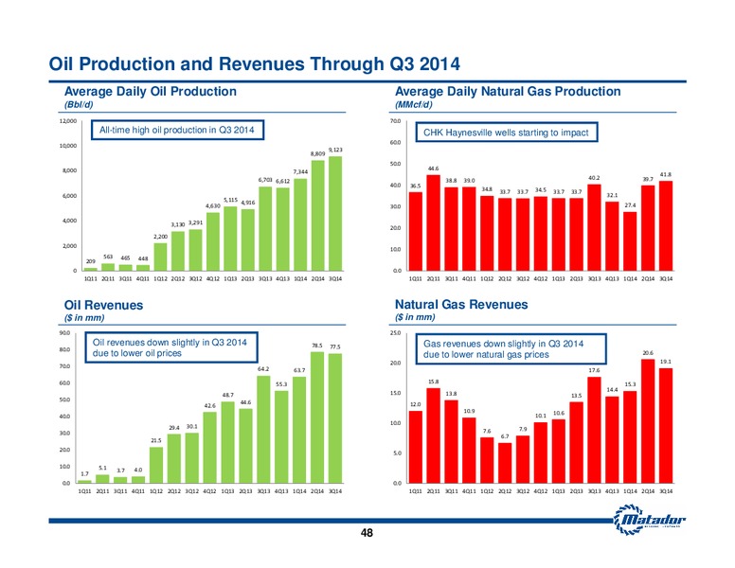This screenshot has height=568, width=735.
Task: Click the green 3Q14 bar in oil production chart
Action: (334, 214)
